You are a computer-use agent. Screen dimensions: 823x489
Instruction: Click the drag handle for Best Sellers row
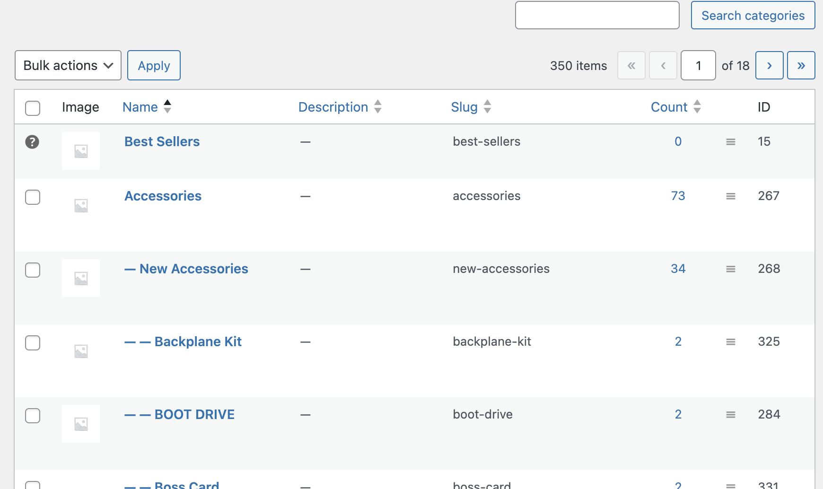pos(731,142)
